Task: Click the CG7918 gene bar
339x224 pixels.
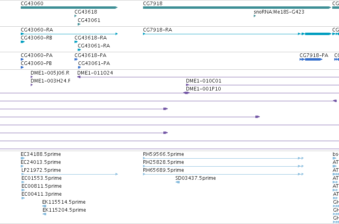Action: click(237, 8)
